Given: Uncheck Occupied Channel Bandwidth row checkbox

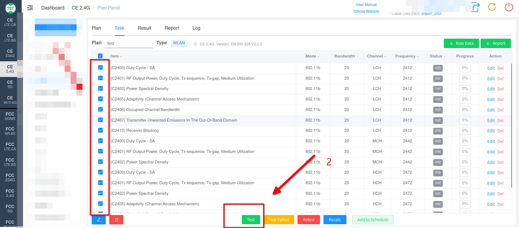Looking at the screenshot, I should 100,109.
